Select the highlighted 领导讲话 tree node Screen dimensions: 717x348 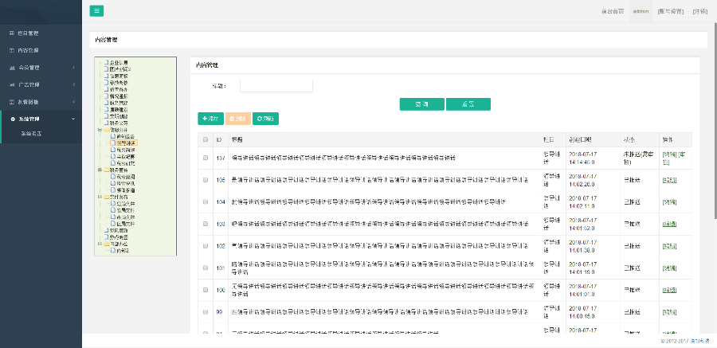pos(126,143)
